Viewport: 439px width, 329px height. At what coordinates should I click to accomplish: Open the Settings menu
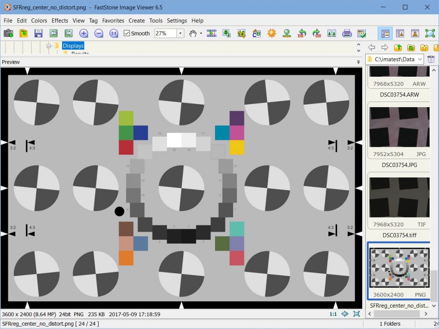(x=177, y=21)
